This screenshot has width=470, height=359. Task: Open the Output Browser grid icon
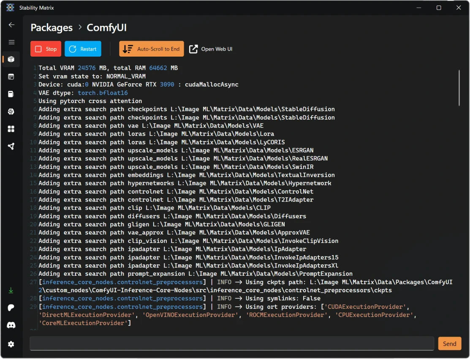(11, 129)
